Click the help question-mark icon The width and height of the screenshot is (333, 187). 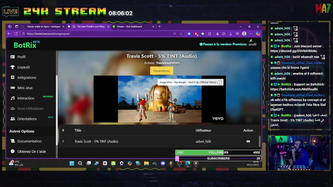pyautogui.click(x=12, y=151)
